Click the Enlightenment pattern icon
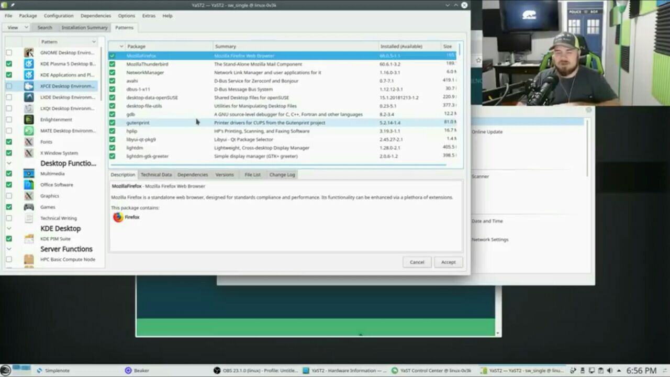Screen dimensions: 670x377 point(29,119)
